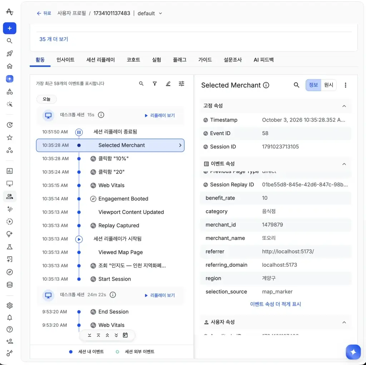Viewport: 366px width, 365px height.
Task: Open the display settings sliders icon above the events
Action: click(x=181, y=84)
